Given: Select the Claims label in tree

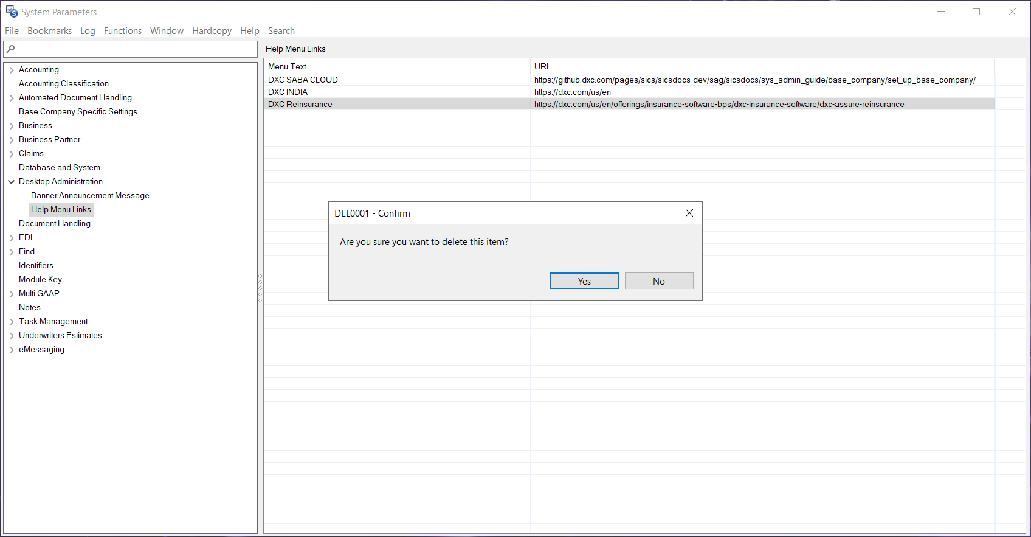Looking at the screenshot, I should point(31,154).
